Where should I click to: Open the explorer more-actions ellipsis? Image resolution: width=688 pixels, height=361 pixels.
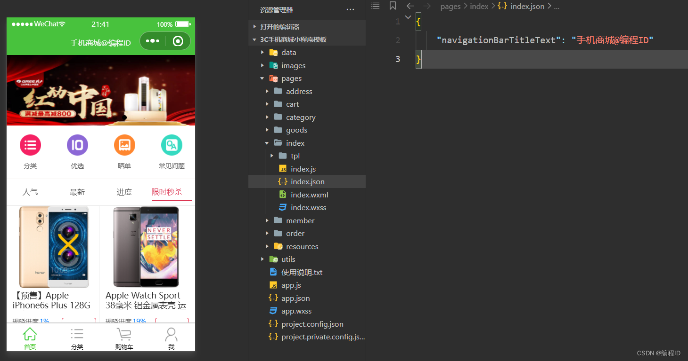point(350,9)
